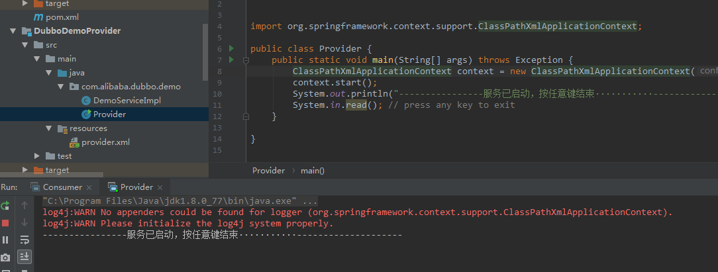Click the project tree horizontal scrollbar

(51, 175)
